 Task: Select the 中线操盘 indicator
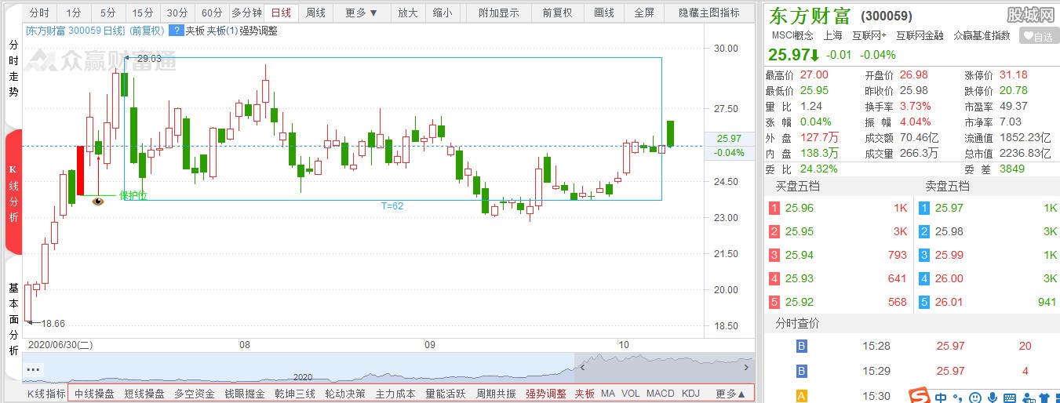click(94, 394)
